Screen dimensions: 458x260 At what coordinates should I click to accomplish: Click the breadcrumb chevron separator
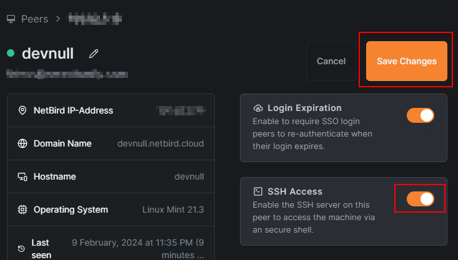[x=58, y=19]
